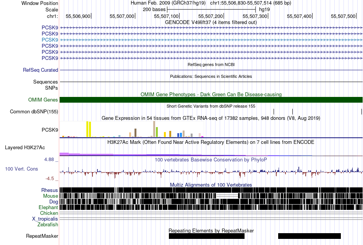Image resolution: width=363 pixels, height=245 pixels.
Task: Open the Common dbSNP(155) track label
Action: [34, 112]
